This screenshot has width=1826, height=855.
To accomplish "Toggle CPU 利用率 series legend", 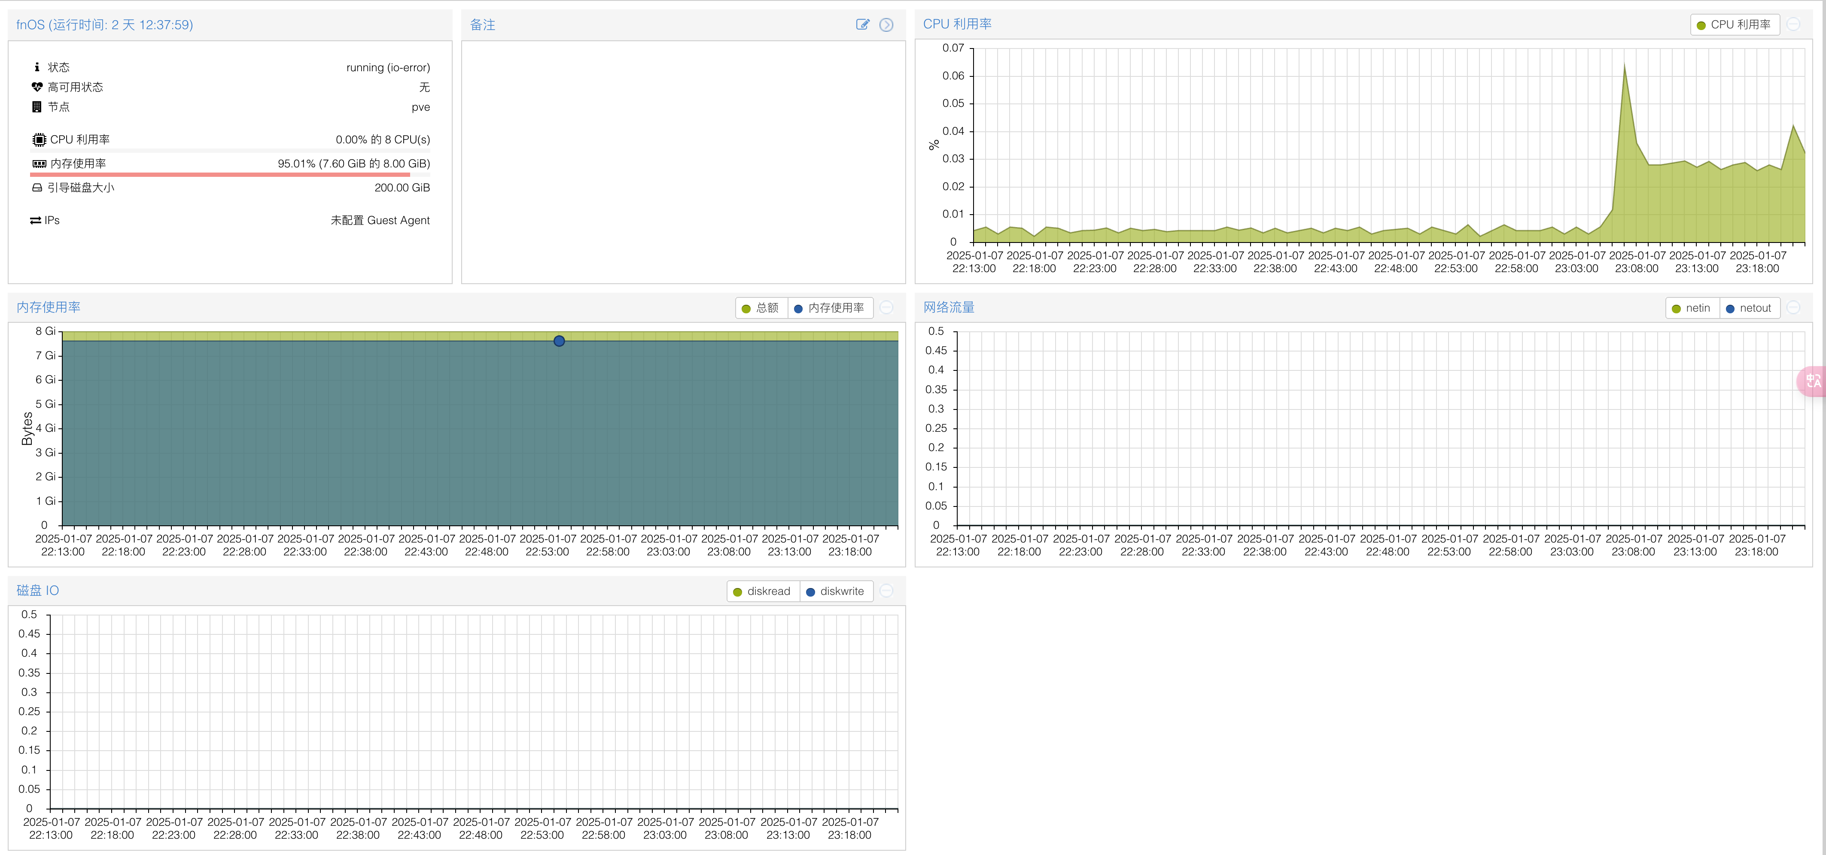I will [x=1735, y=25].
